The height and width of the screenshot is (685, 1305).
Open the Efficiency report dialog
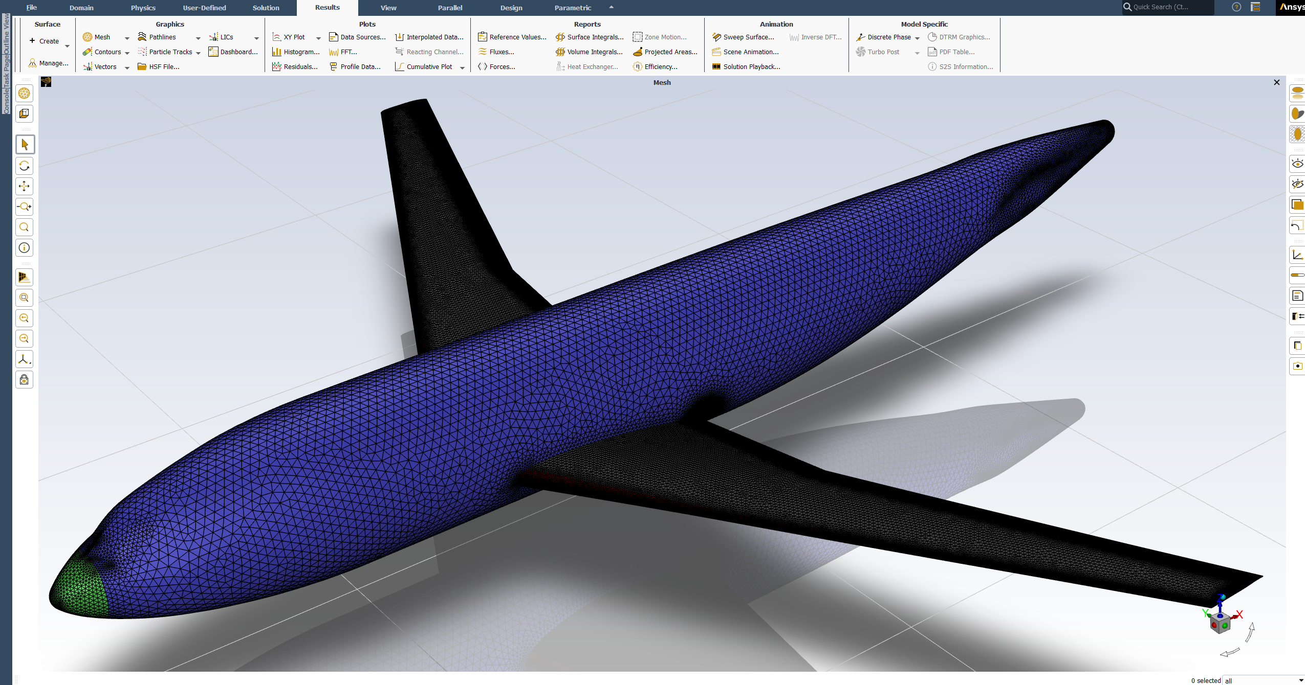[655, 66]
